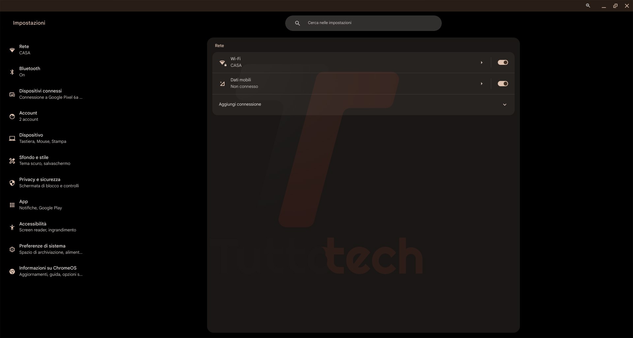Open Privacy e sicurezza via the shield icon
Image resolution: width=633 pixels, height=338 pixels.
click(x=12, y=183)
